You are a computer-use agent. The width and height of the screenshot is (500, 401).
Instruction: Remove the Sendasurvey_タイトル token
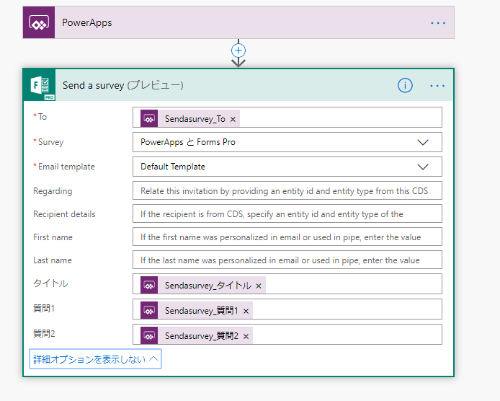point(259,286)
